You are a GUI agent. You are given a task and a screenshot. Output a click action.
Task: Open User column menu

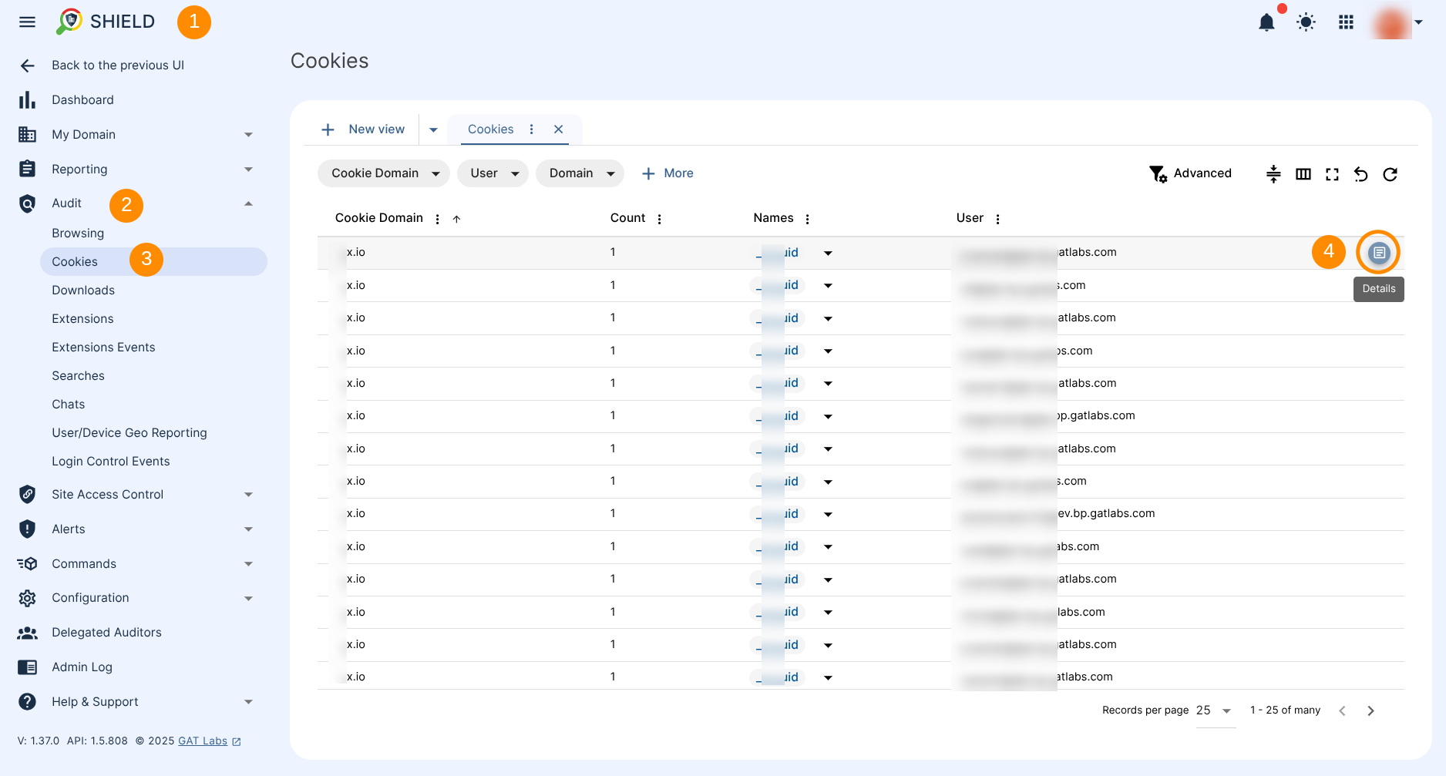tap(997, 219)
